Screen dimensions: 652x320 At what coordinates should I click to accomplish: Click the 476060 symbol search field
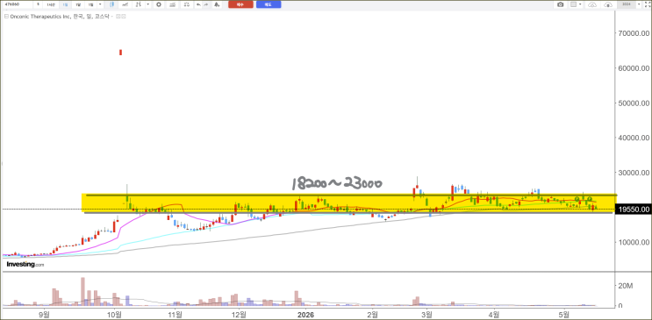click(17, 4)
